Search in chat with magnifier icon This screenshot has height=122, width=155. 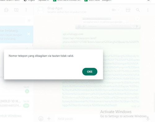pos(138,10)
